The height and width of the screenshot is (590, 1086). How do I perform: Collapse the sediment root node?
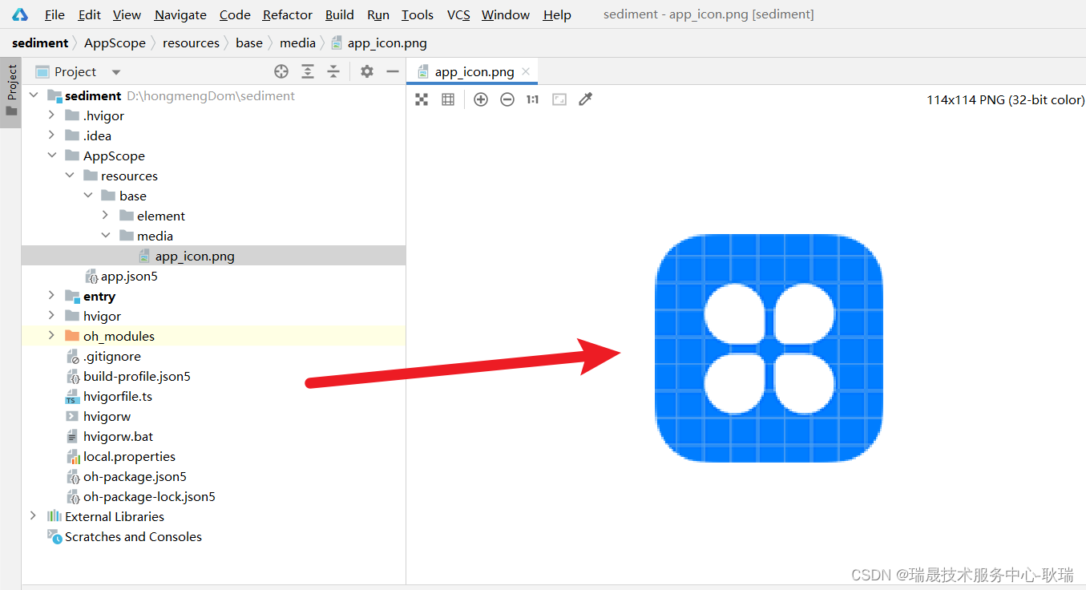point(34,95)
